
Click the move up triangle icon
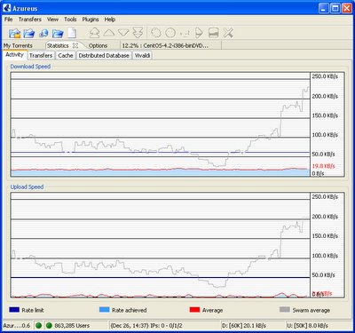point(109,33)
